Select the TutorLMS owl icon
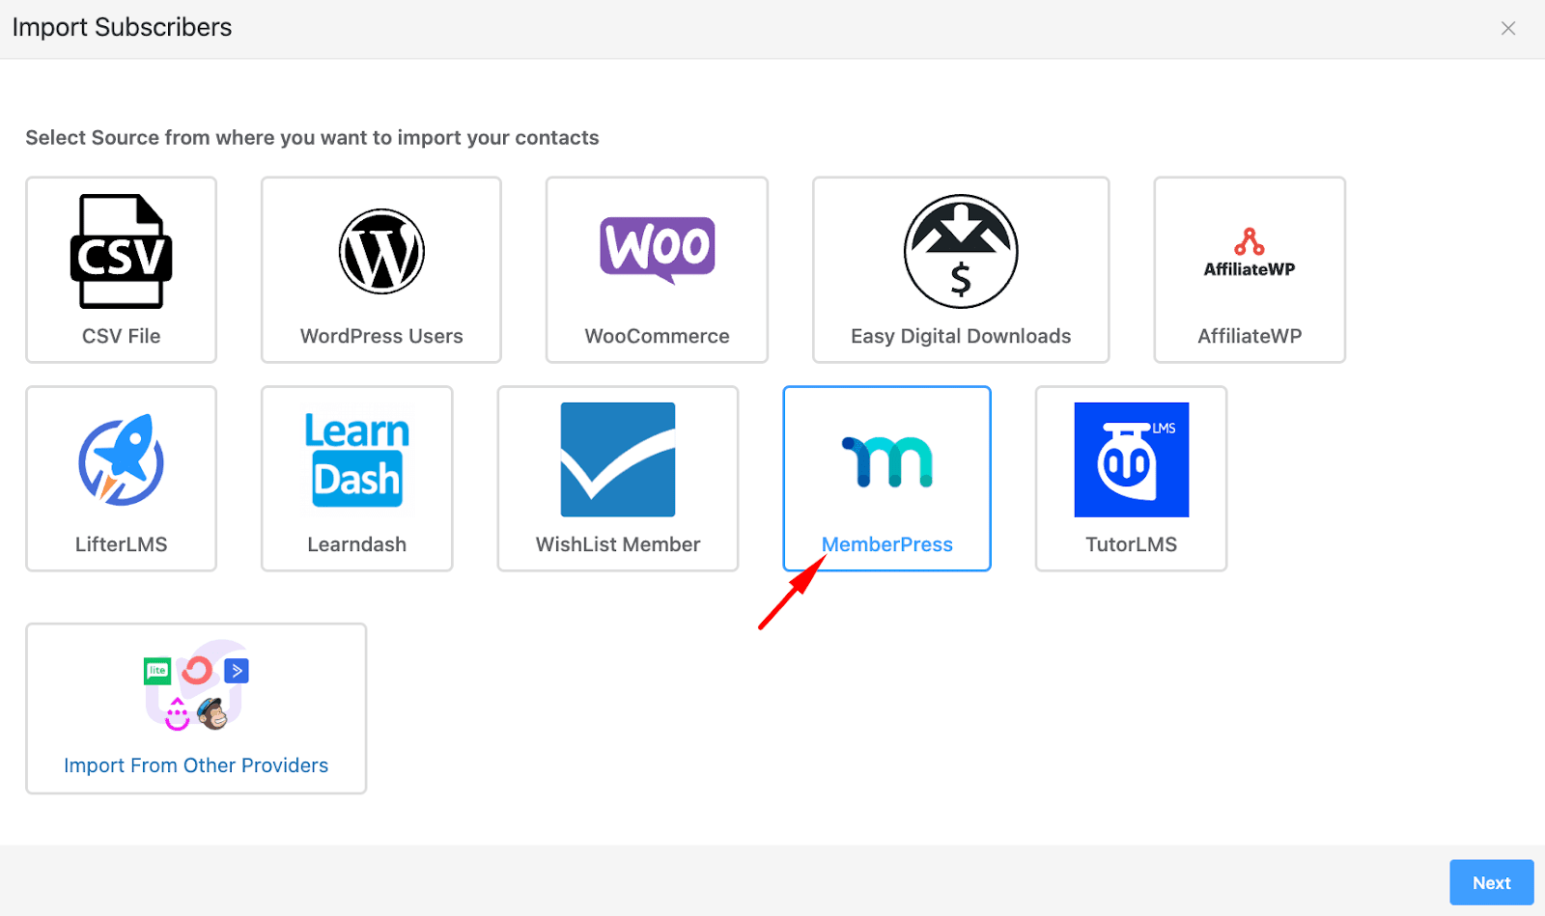The width and height of the screenshot is (1545, 916). pos(1132,459)
